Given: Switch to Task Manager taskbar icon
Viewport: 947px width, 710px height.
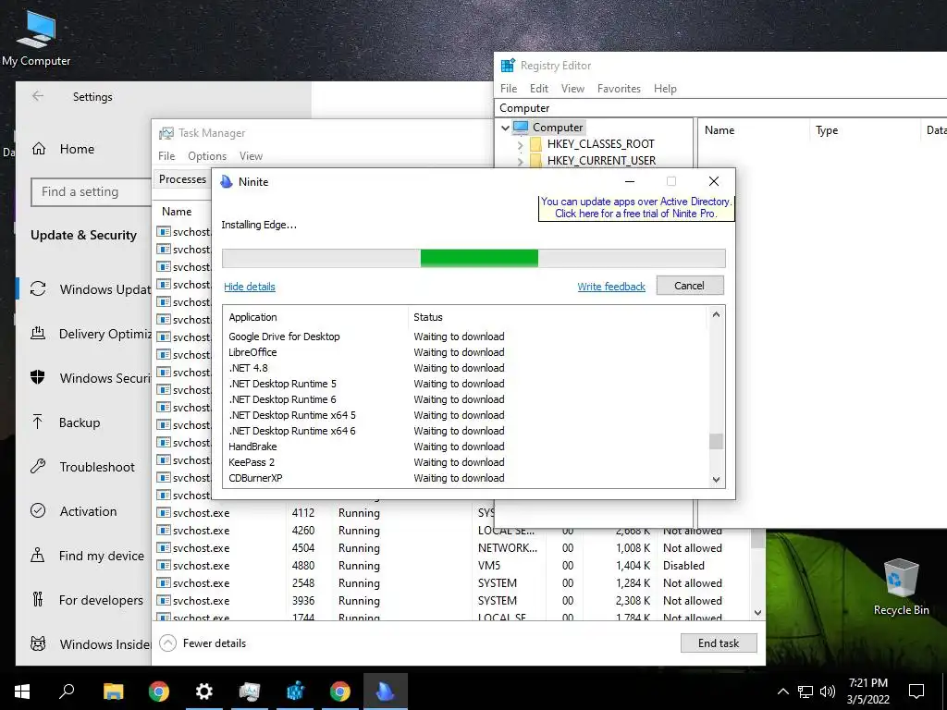Looking at the screenshot, I should click(250, 692).
